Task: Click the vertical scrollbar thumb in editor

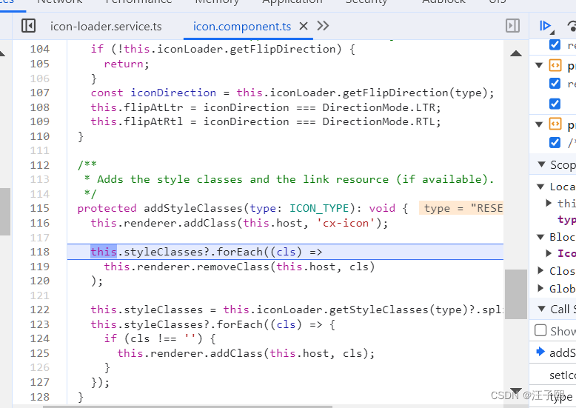Action: click(x=516, y=295)
